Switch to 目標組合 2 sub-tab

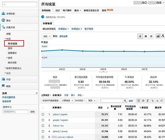click(77, 29)
